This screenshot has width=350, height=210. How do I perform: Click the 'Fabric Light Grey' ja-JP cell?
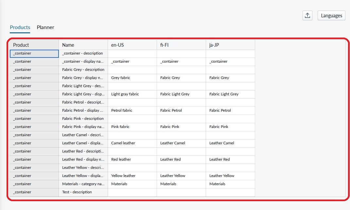pos(230,94)
